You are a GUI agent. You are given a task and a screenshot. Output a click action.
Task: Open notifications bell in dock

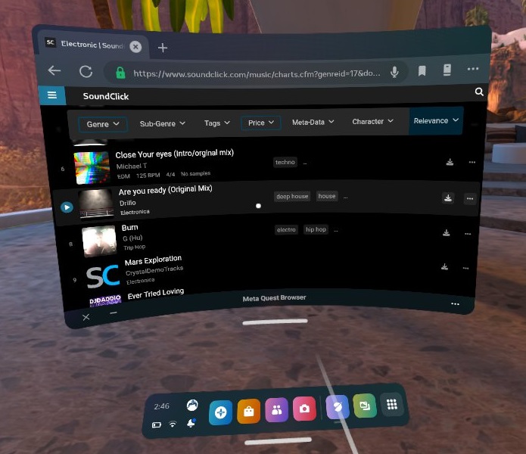click(x=191, y=423)
